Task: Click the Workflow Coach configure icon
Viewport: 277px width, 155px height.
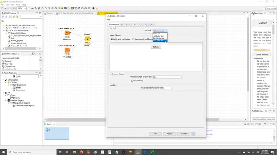Action: point(33,54)
